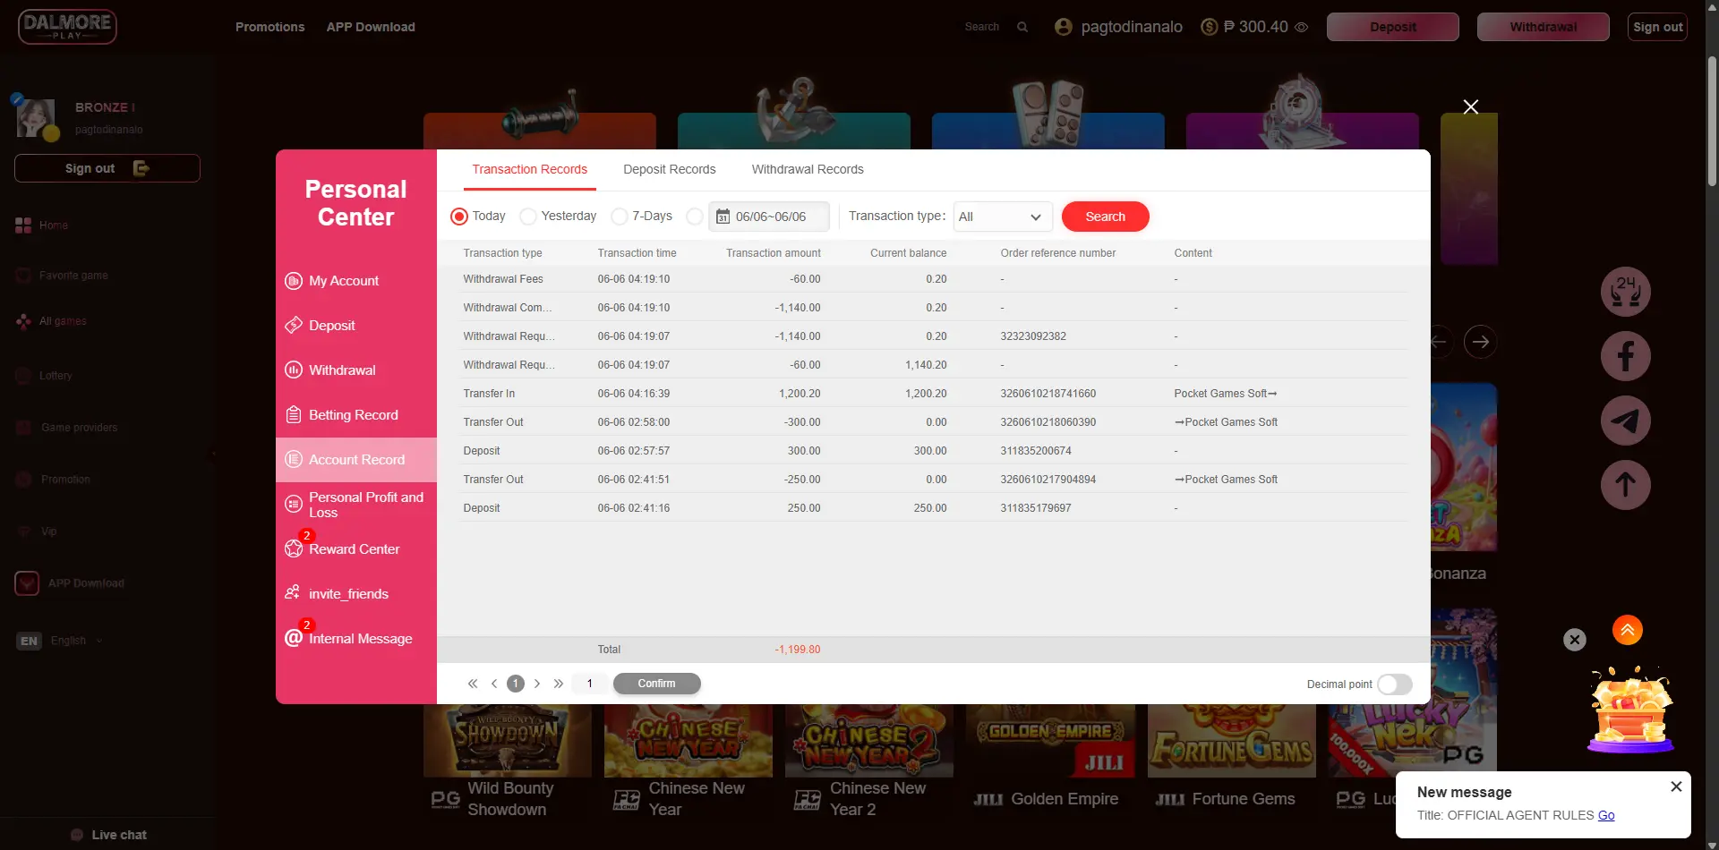The width and height of the screenshot is (1719, 850).
Task: Open invite_friends menu item
Action: tap(356, 594)
